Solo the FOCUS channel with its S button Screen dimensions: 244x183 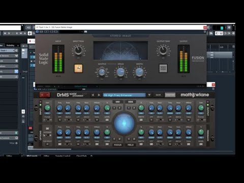click(x=114, y=139)
